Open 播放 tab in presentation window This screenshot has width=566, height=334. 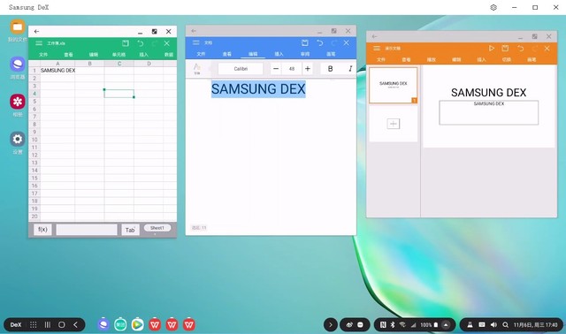[x=431, y=59]
